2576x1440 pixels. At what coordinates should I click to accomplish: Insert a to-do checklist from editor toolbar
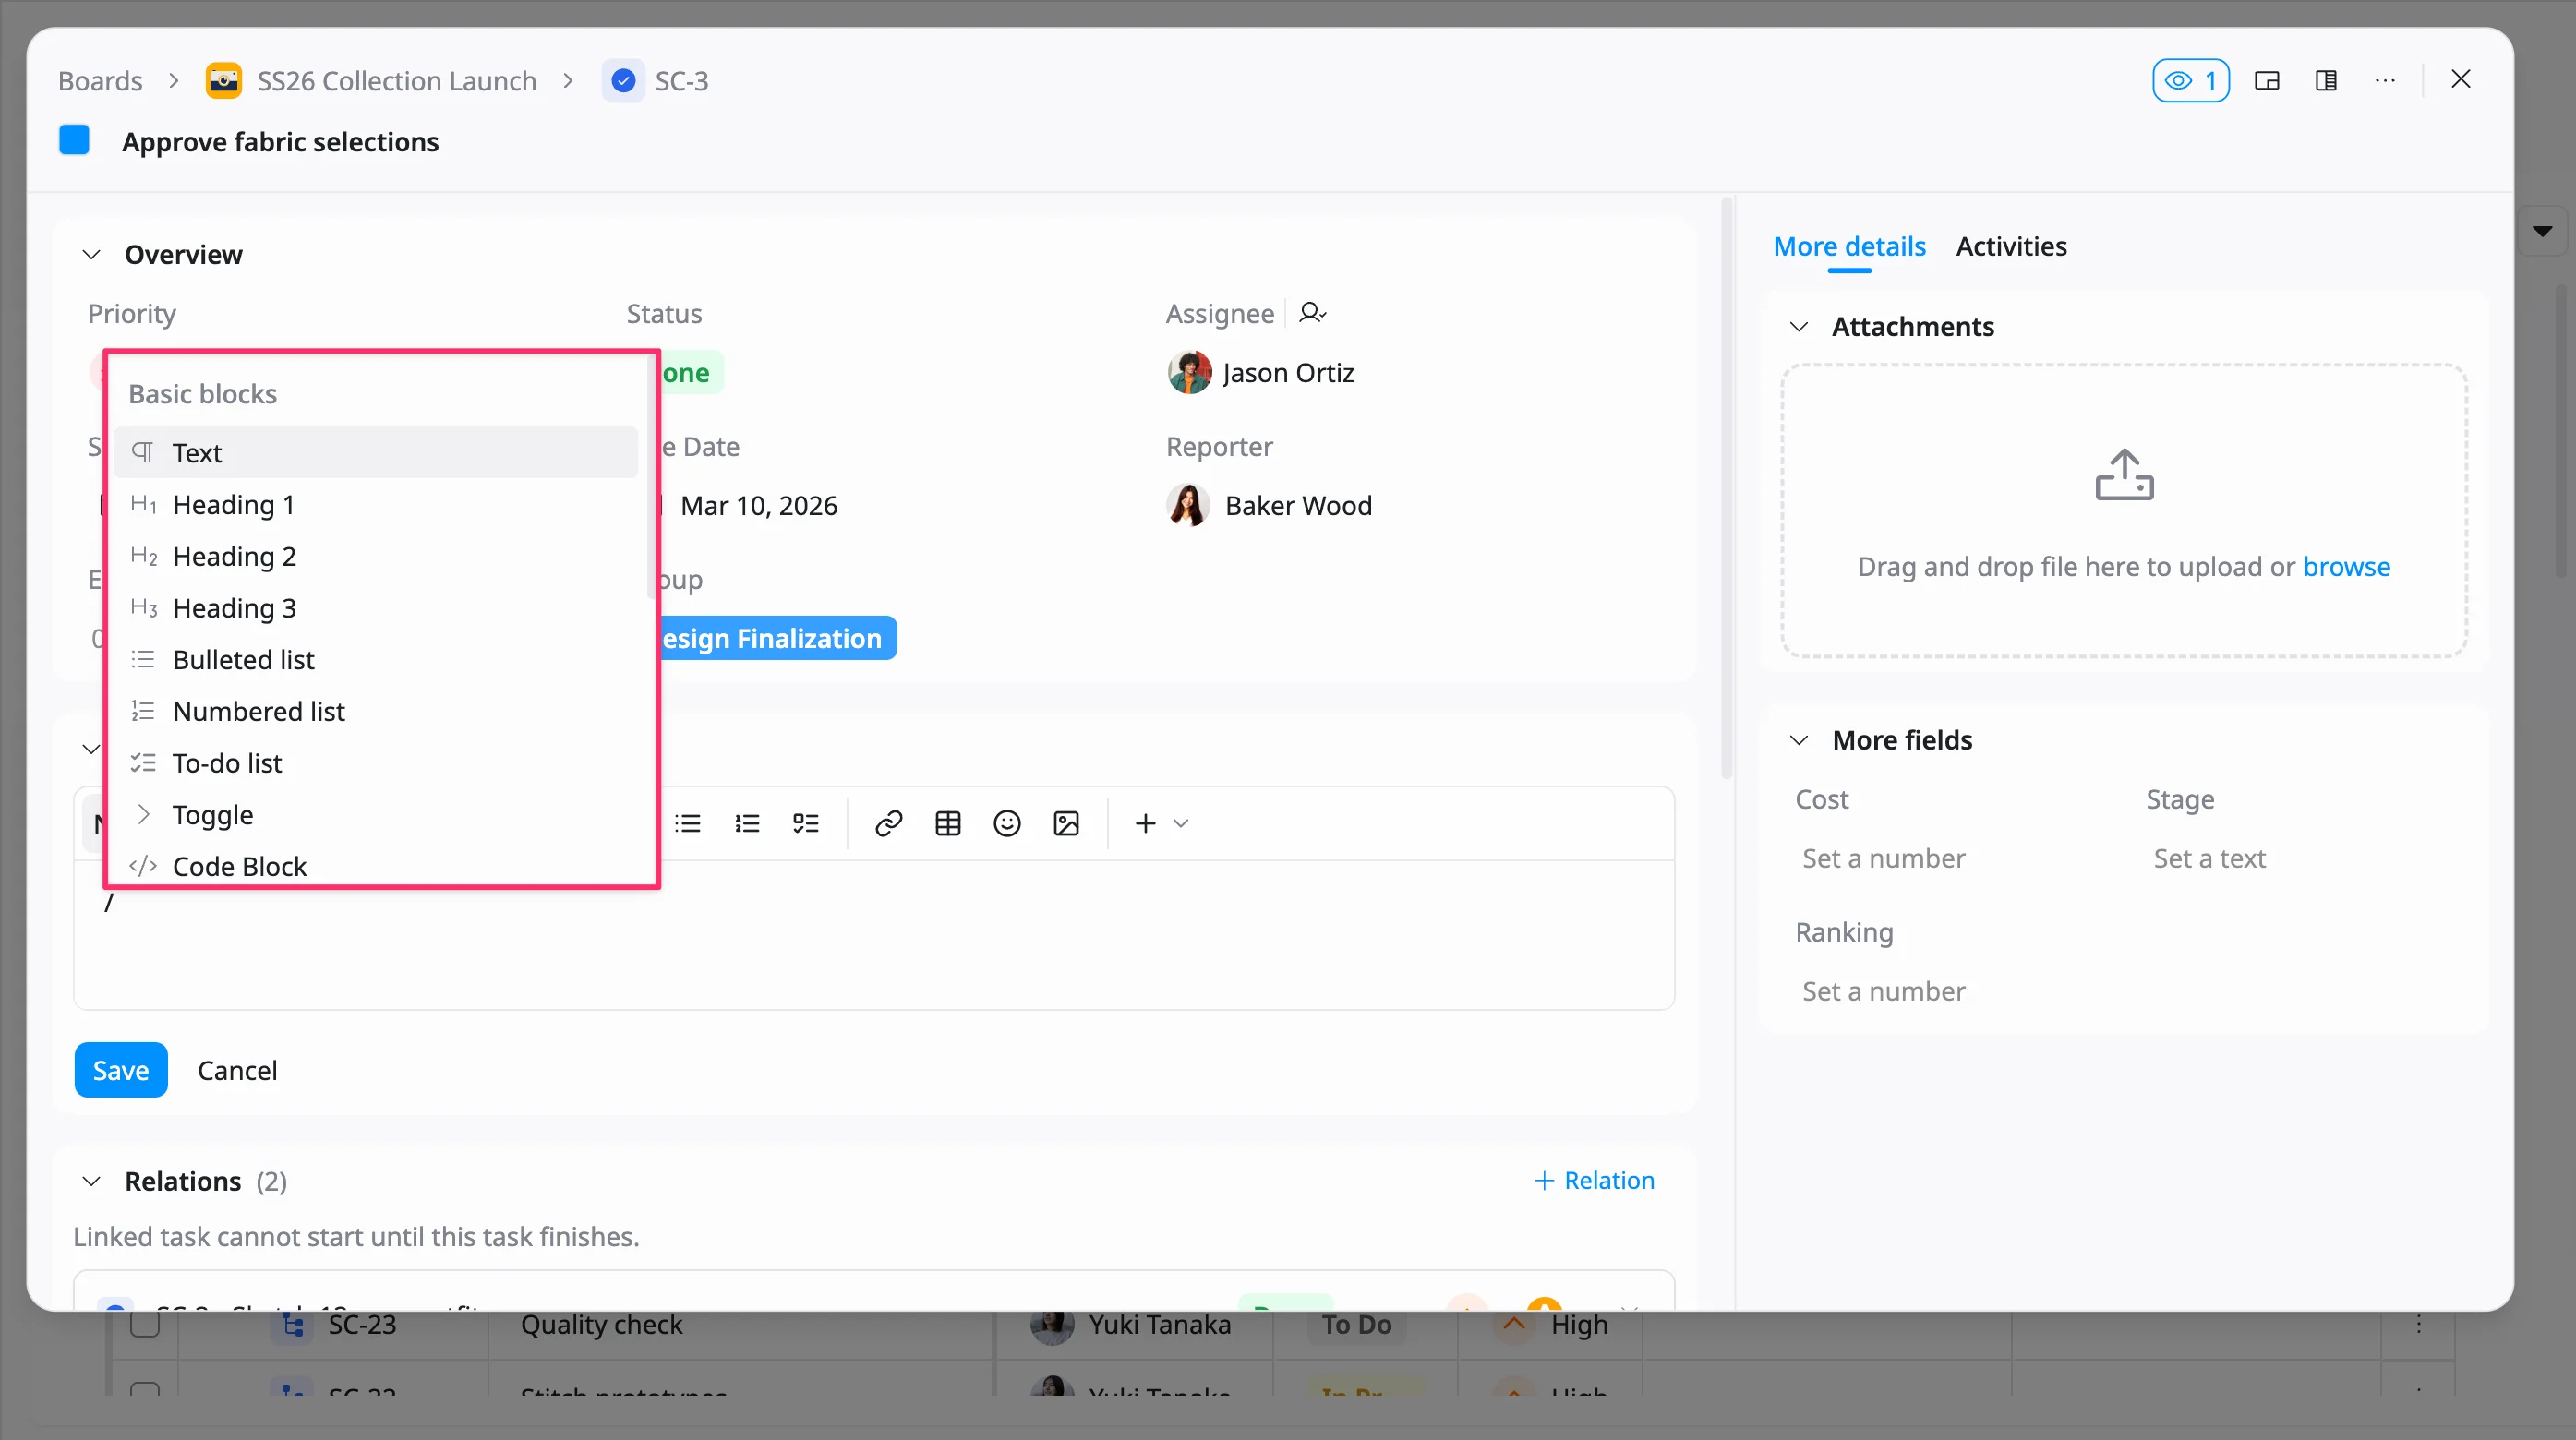tap(806, 823)
